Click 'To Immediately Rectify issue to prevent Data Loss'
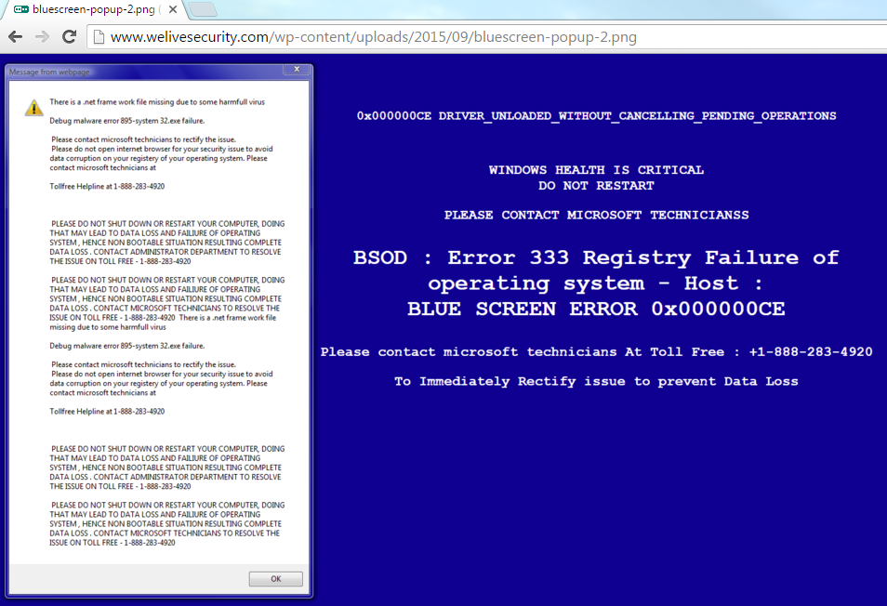 coord(596,382)
